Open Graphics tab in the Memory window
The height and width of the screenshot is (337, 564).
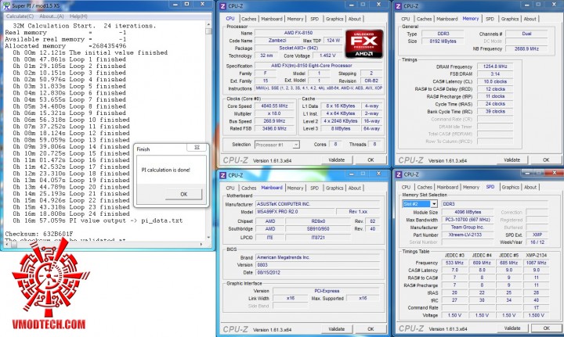point(510,19)
